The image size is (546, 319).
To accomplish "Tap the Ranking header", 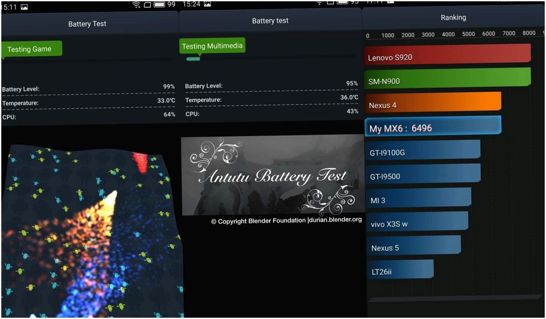I will 453,18.
